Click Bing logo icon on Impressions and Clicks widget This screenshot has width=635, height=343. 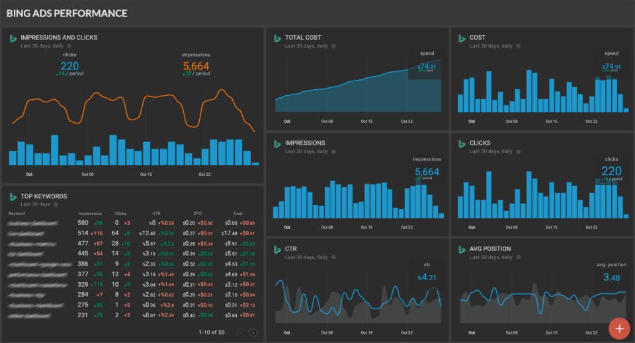[x=13, y=38]
